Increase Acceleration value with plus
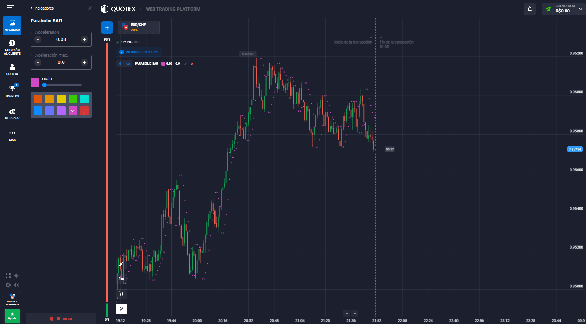This screenshot has height=324, width=586. click(84, 39)
